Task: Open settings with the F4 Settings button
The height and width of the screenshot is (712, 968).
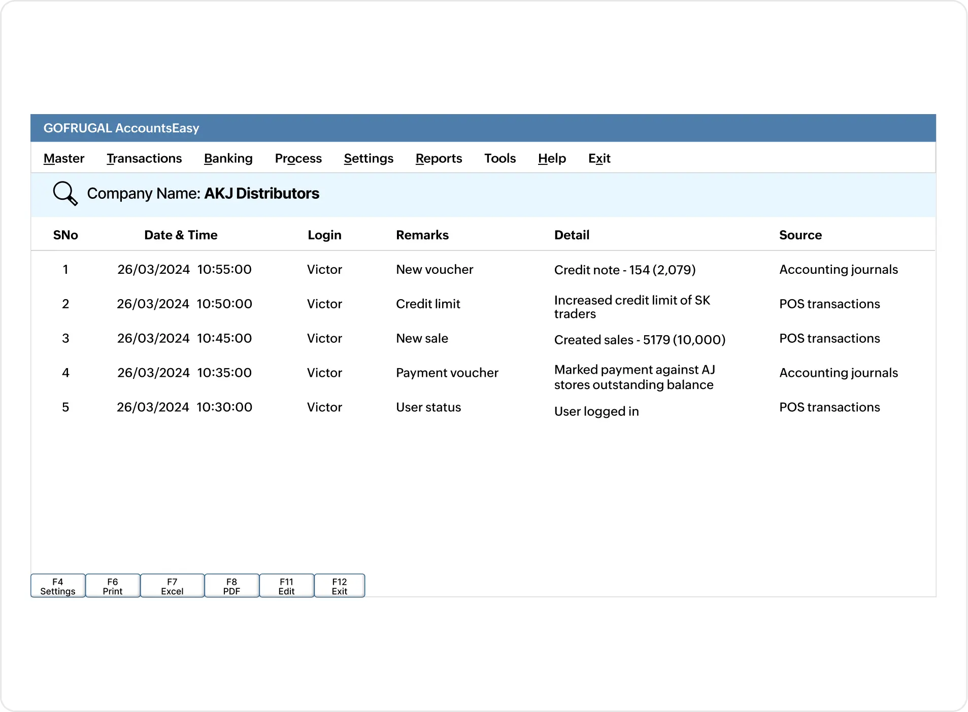Action: [57, 586]
